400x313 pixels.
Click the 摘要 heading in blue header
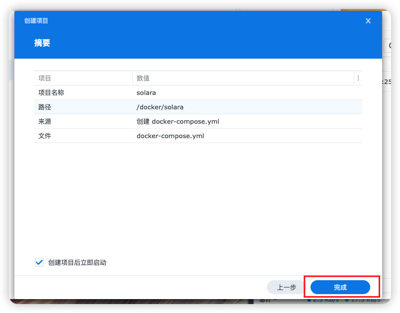click(42, 43)
